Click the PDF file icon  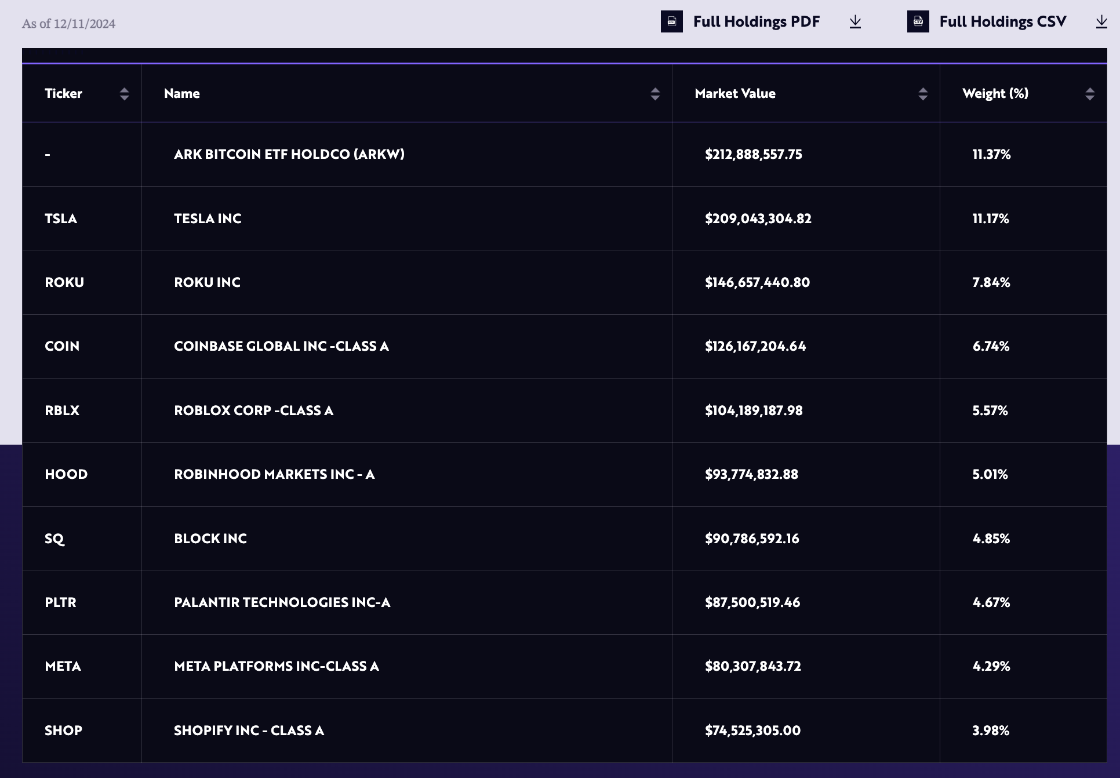coord(671,21)
